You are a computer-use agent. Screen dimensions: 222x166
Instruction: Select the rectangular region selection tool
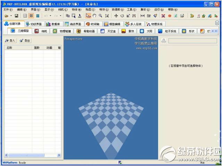pos(74,16)
